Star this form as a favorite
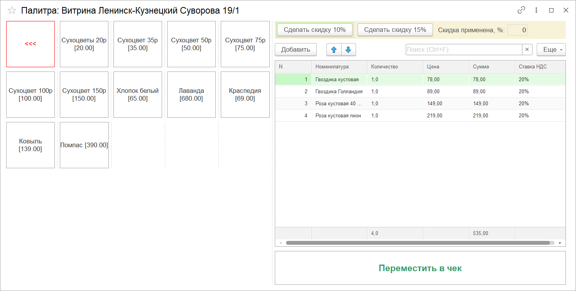The image size is (576, 291). coord(12,10)
